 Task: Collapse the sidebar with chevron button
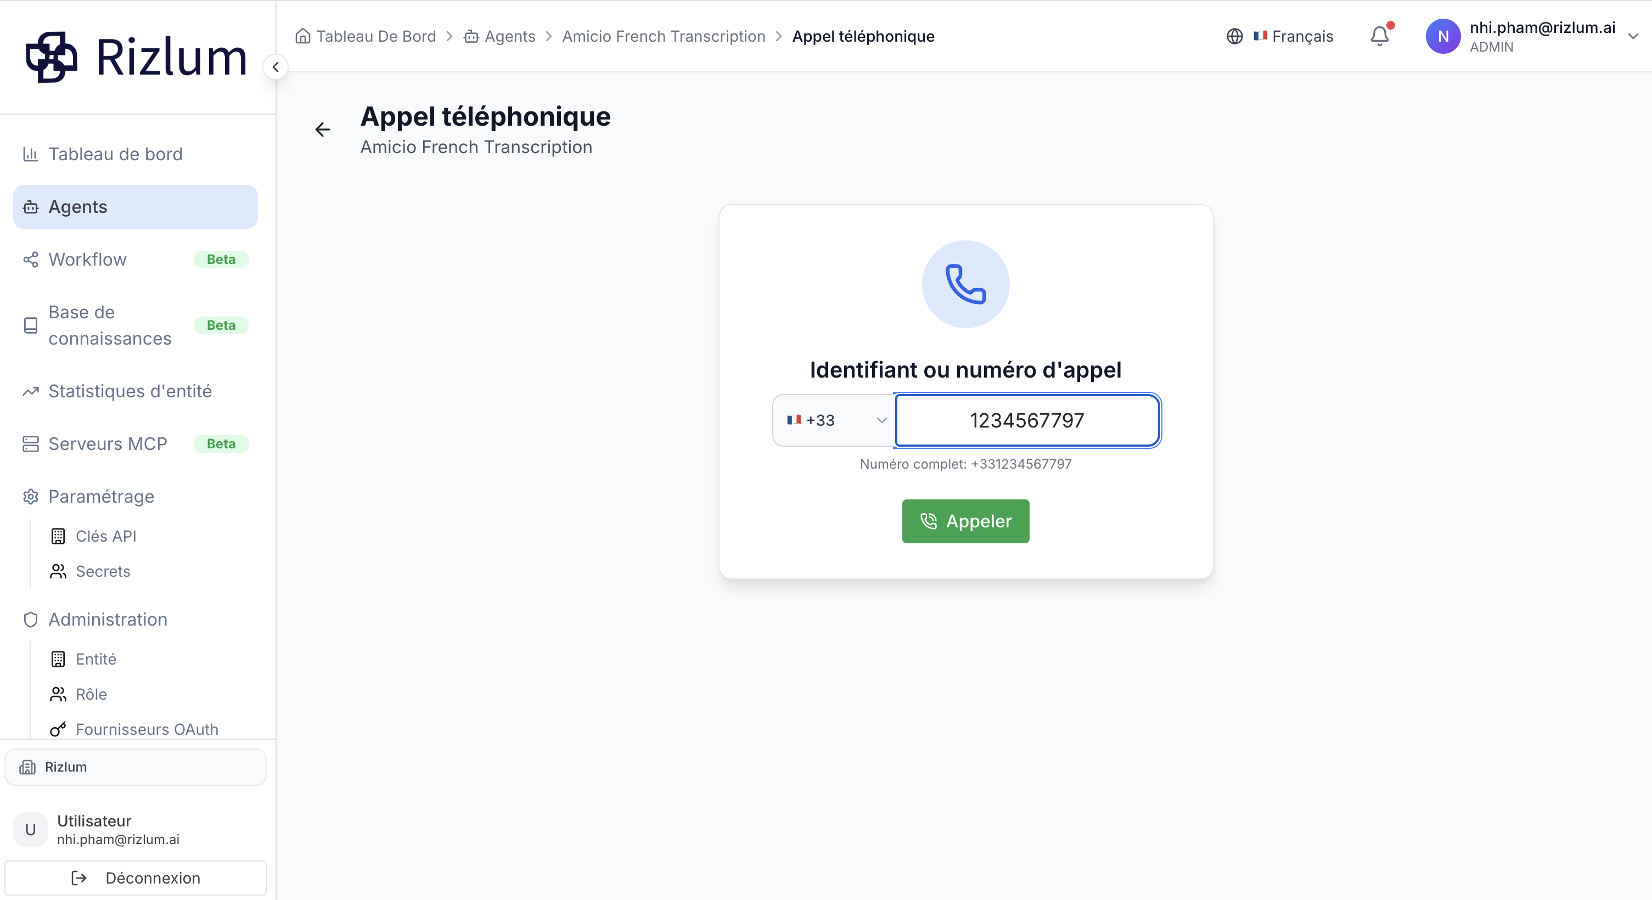pyautogui.click(x=275, y=66)
